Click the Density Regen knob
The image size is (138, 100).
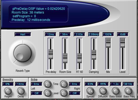[x=8, y=91]
